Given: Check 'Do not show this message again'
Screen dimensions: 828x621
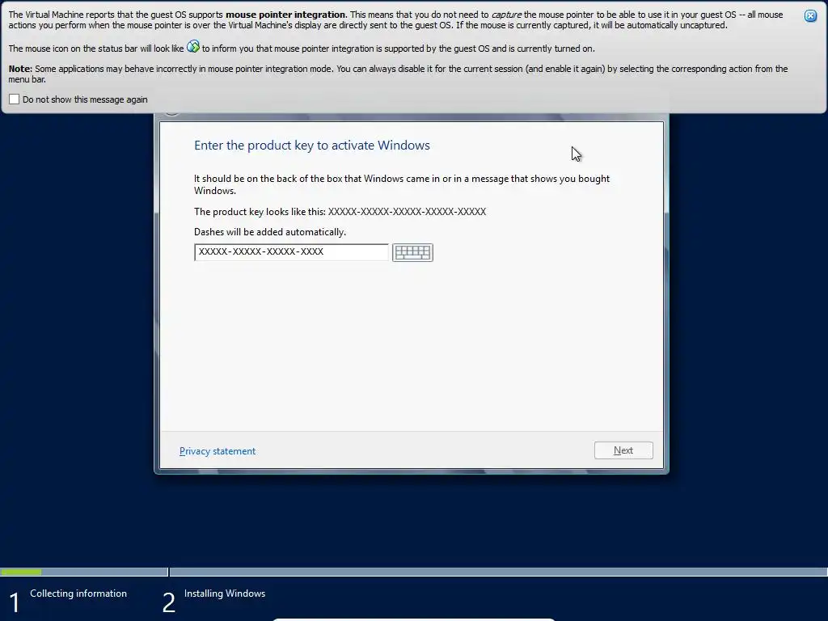Looking at the screenshot, I should point(15,99).
